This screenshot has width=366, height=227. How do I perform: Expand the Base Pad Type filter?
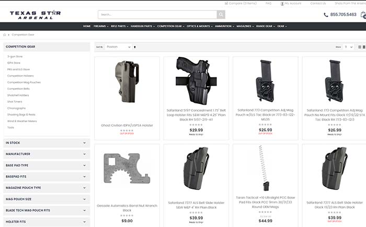pos(47,165)
